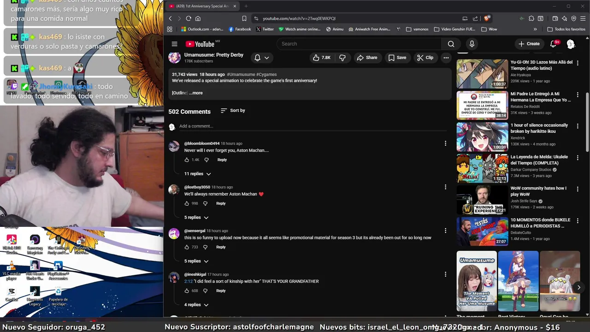Reload the page in browser toolbar
The width and height of the screenshot is (590, 332).
[189, 18]
